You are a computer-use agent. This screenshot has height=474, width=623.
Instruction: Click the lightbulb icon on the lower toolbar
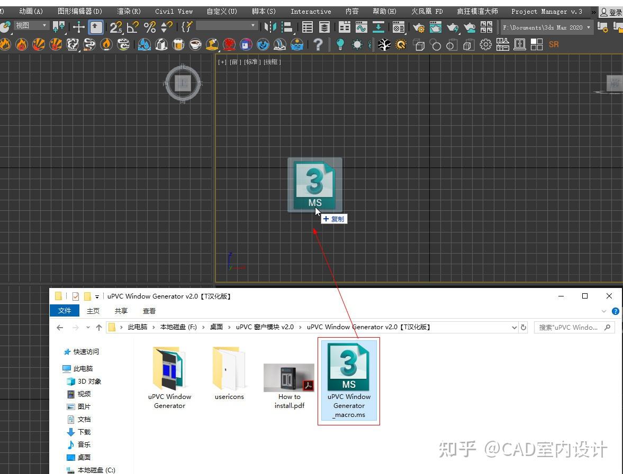pos(339,44)
